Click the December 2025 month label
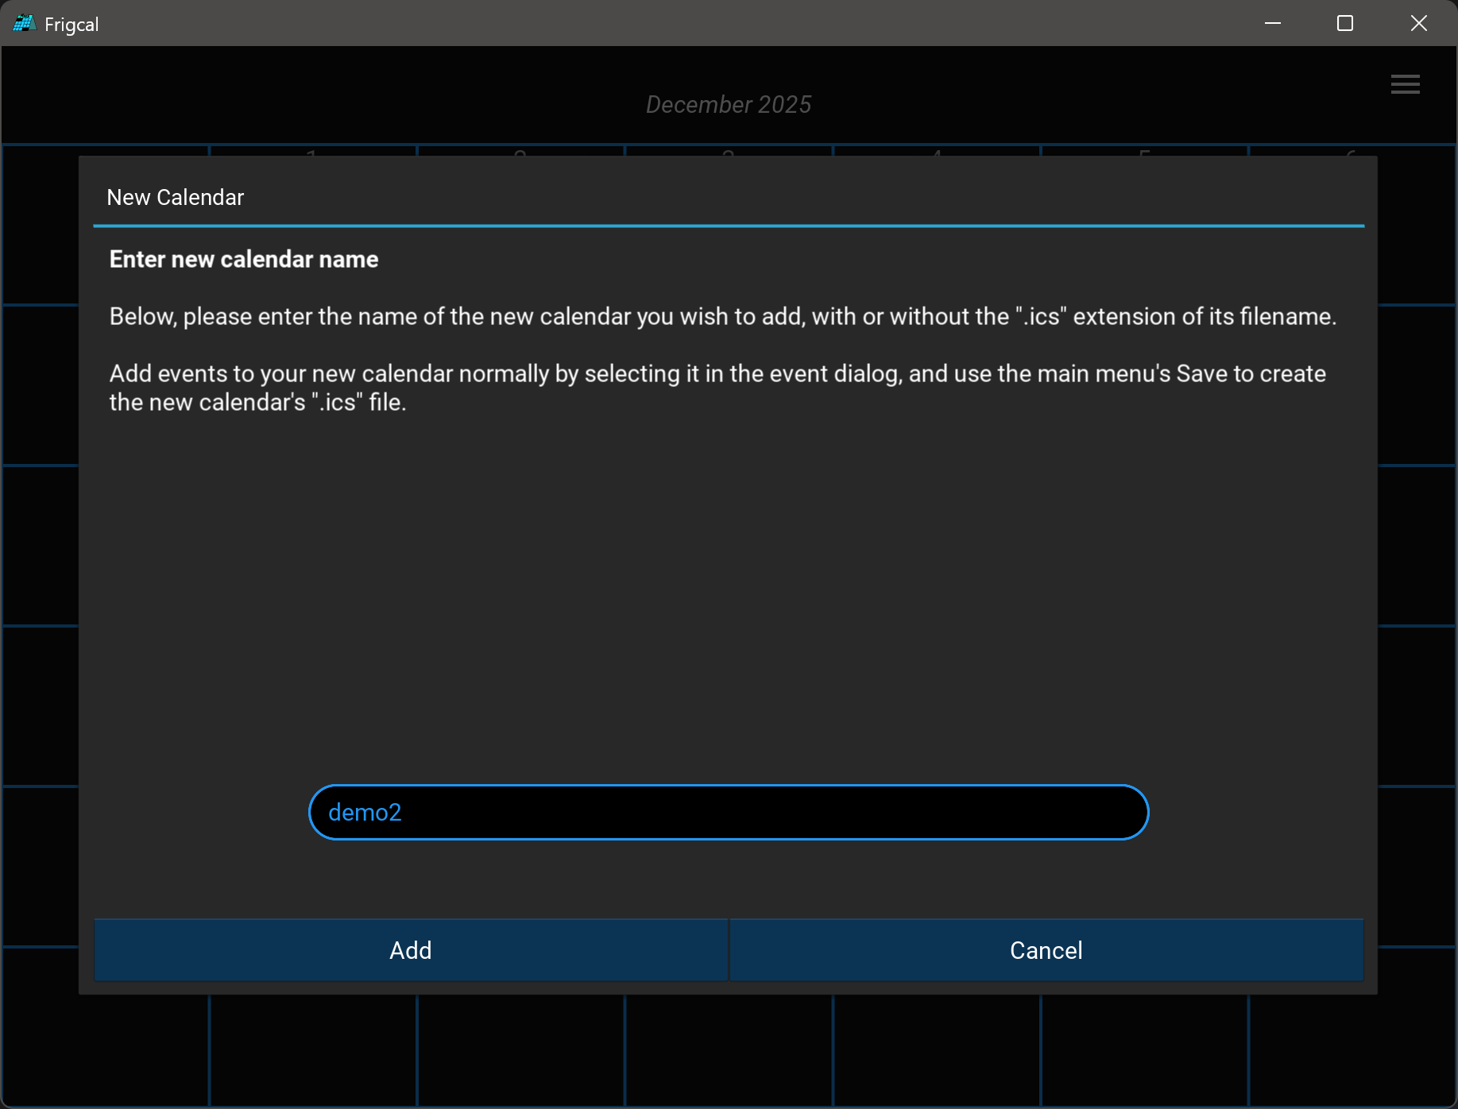 728,105
